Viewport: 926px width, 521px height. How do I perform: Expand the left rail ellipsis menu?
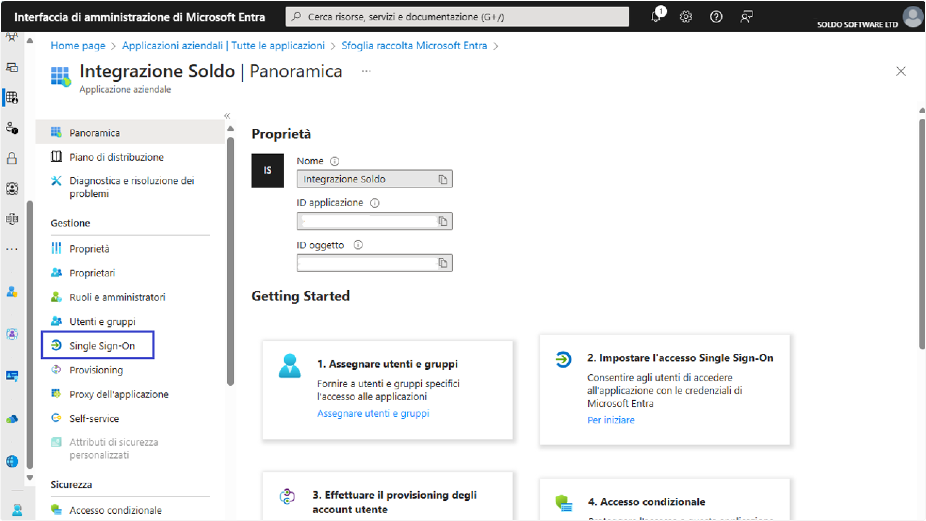[12, 249]
